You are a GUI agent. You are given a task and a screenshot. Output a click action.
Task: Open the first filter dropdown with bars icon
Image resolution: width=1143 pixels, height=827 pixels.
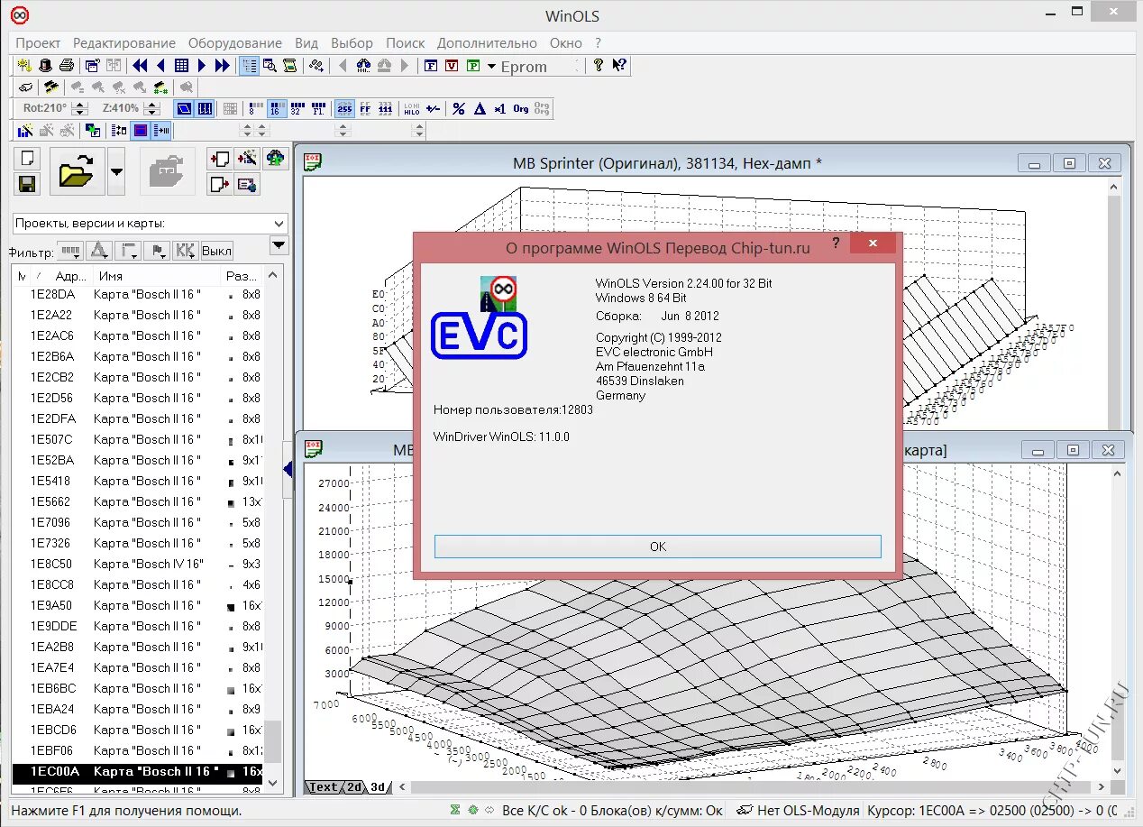click(70, 251)
